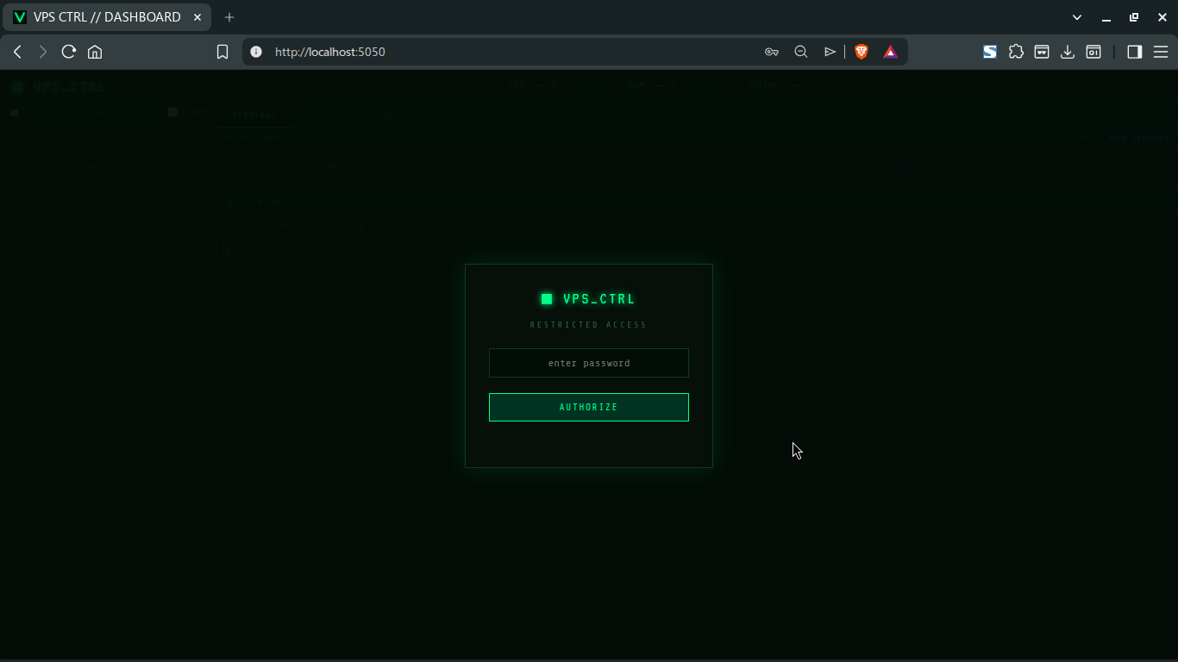Viewport: 1178px width, 662px height.
Task: Open saved passwords key icon
Action: (772, 52)
